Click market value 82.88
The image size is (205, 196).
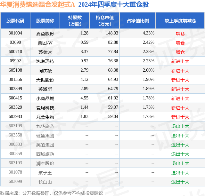click(x=113, y=43)
